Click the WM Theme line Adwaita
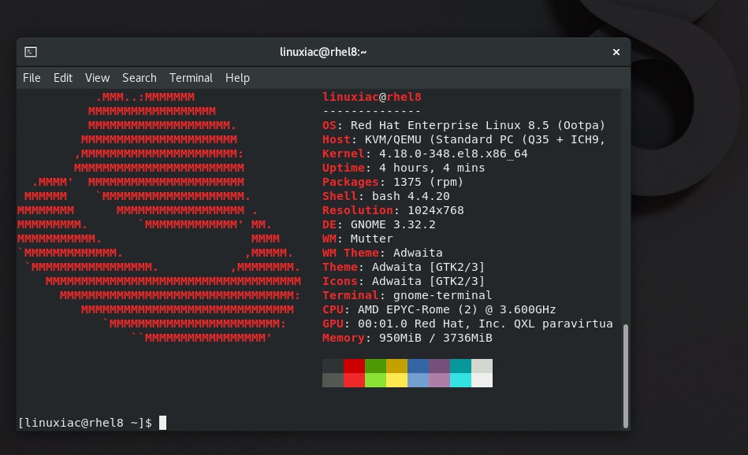The width and height of the screenshot is (748, 455). tap(382, 253)
